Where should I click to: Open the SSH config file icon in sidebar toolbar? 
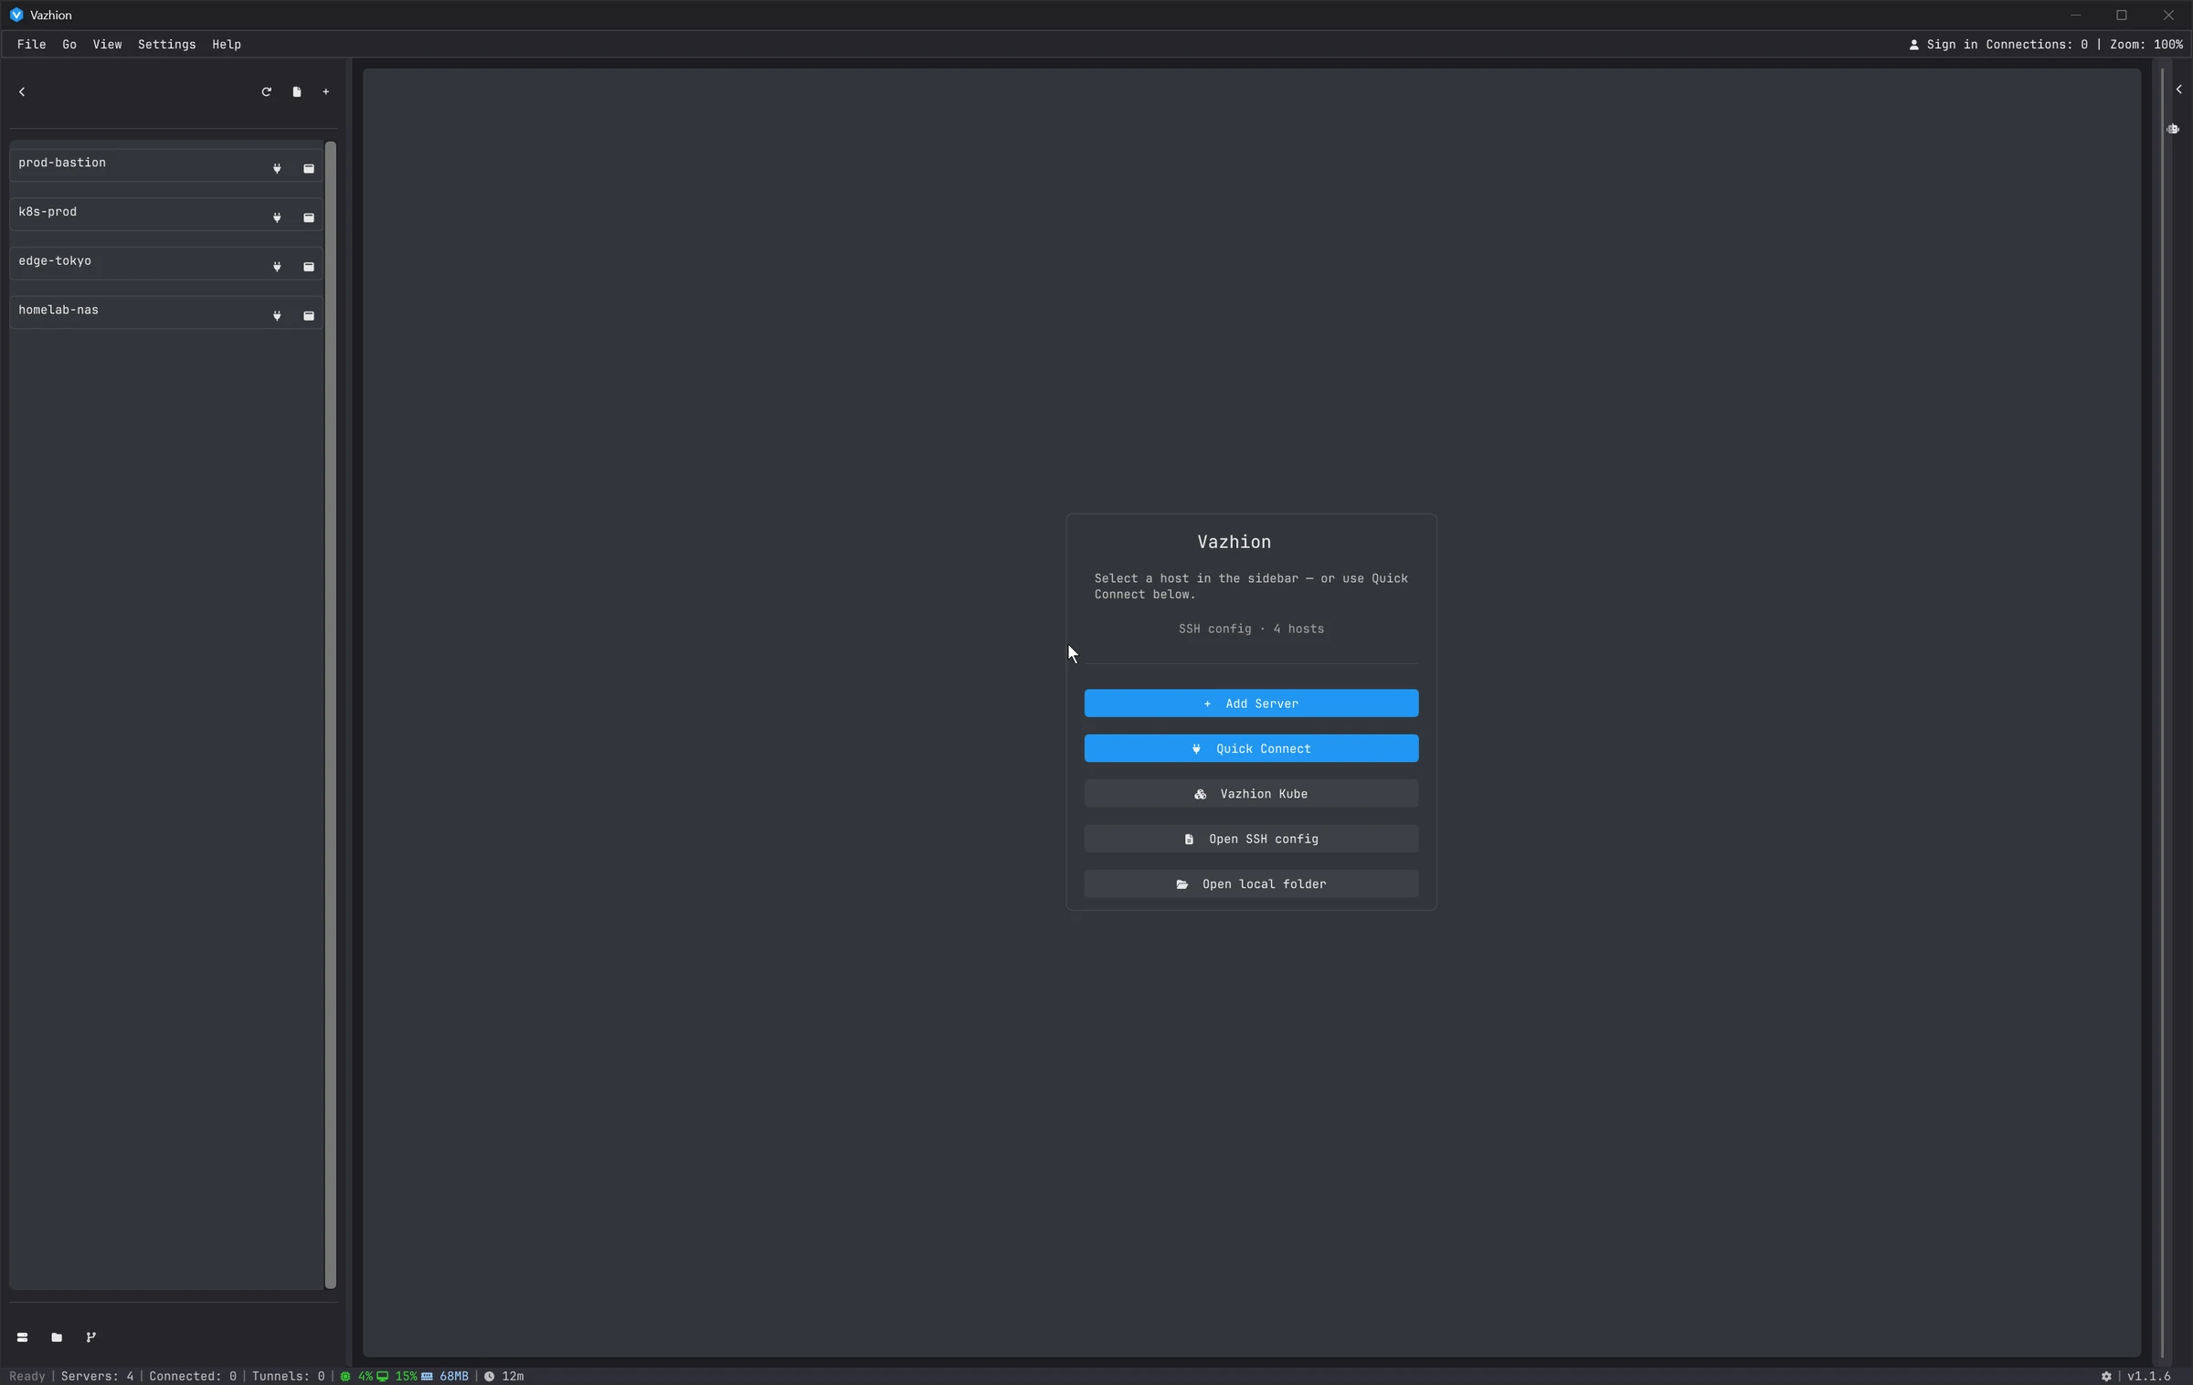297,91
